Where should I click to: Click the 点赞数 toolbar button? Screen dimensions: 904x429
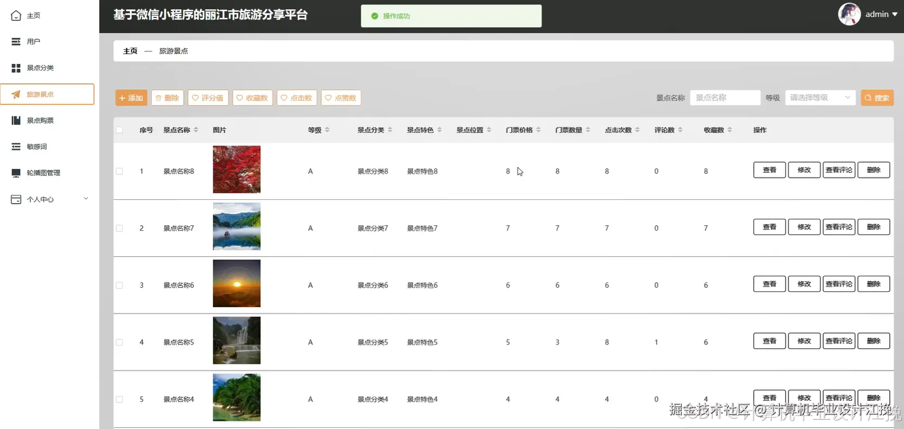pos(341,98)
